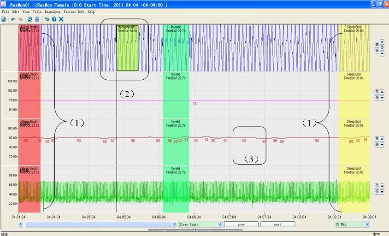Click the prev button
Viewport: 389px width, 236px height.
[x=241, y=224]
